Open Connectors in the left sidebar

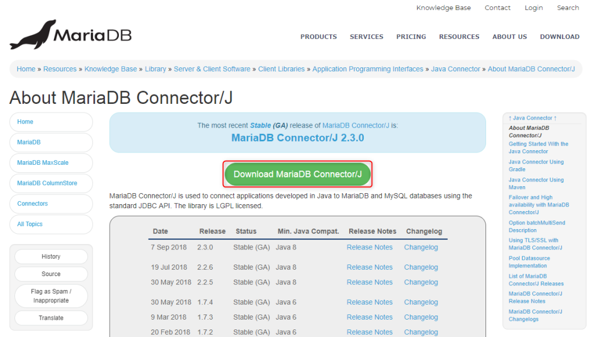coord(51,204)
